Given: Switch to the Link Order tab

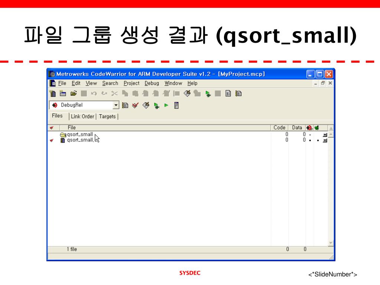Looking at the screenshot, I should pos(82,117).
